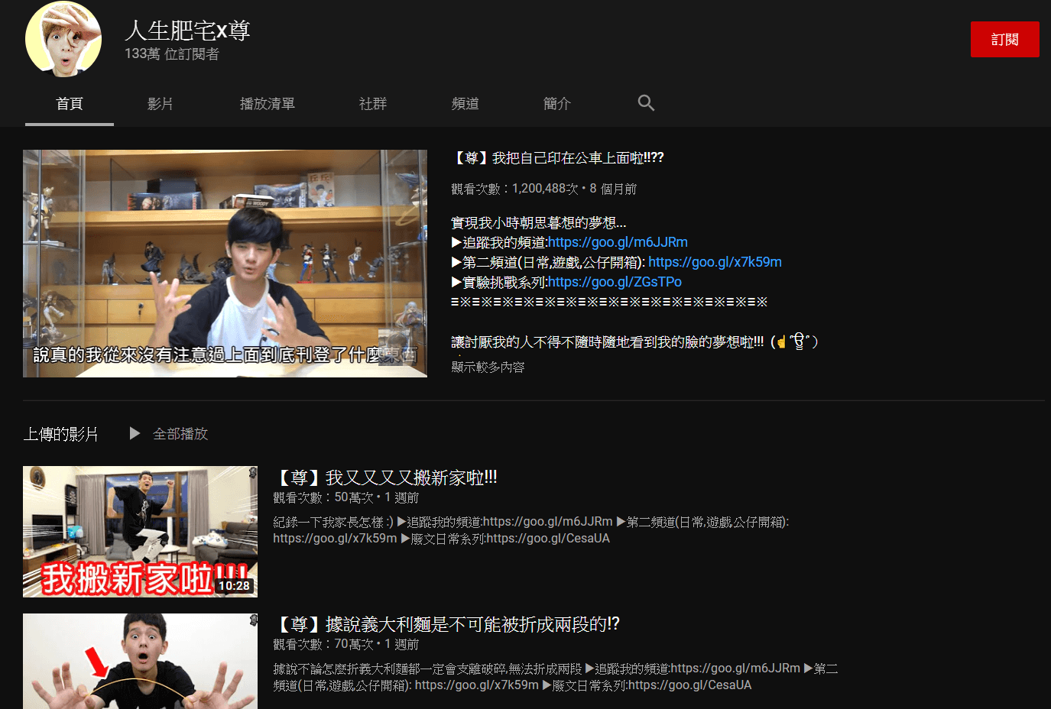Open the 我搬新家啦 video thumbnail
This screenshot has width=1051, height=709.
(140, 532)
